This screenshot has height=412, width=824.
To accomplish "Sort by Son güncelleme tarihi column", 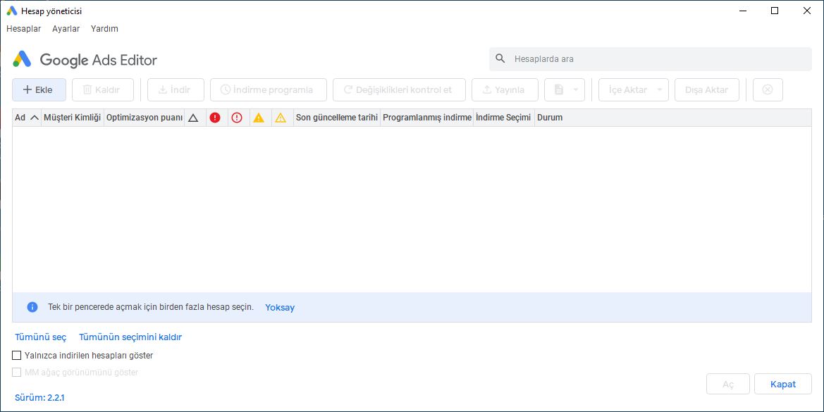I will pos(337,118).
